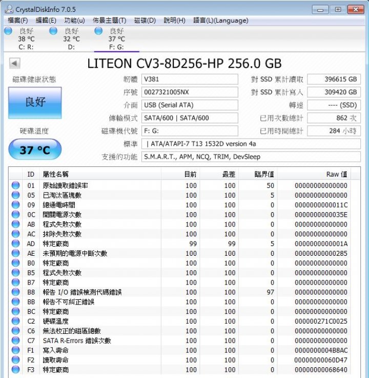Click status icon of row C7 SATA R-Errors

[x=16, y=341]
